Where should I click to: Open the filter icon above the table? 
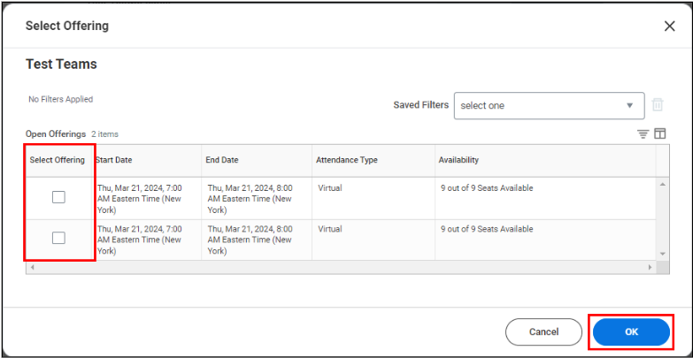(x=643, y=133)
